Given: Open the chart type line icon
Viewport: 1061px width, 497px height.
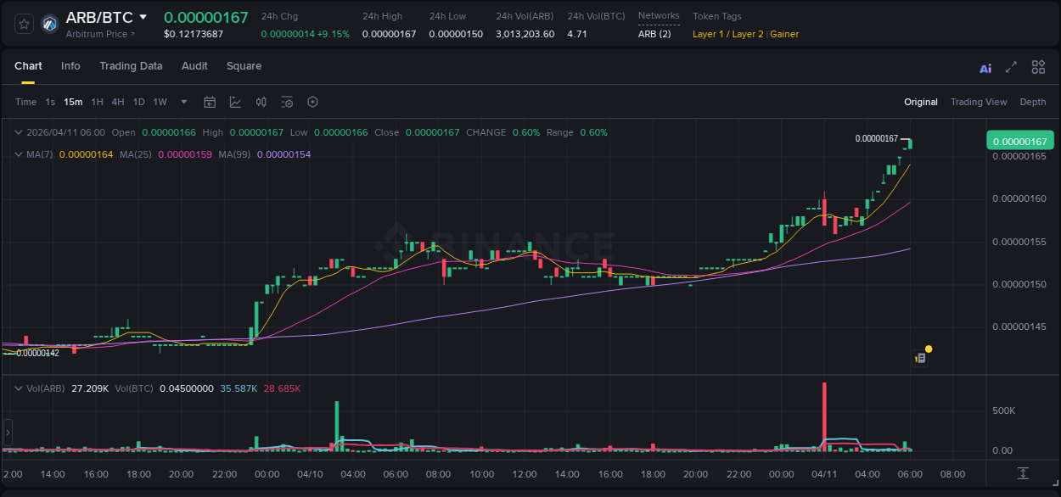Looking at the screenshot, I should coord(234,102).
